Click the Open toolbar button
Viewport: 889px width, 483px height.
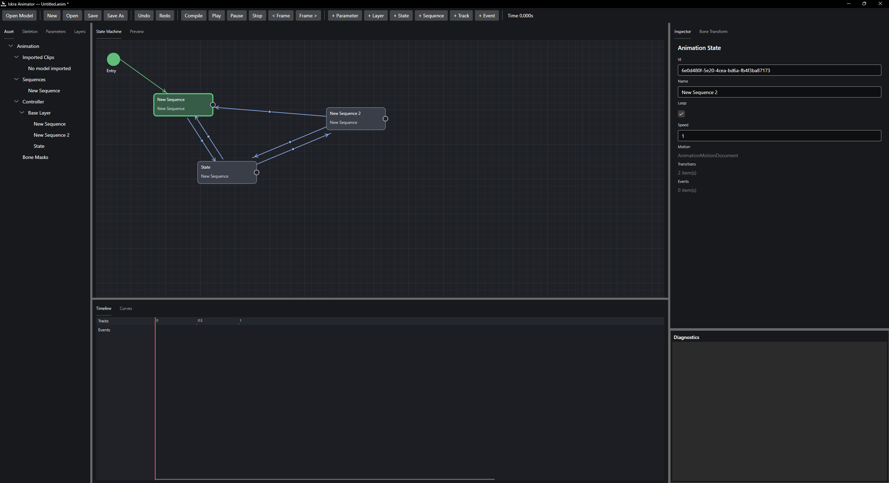[72, 16]
